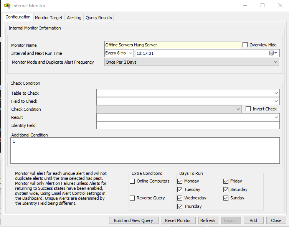Enable Online Computers extra condition

[132, 181]
